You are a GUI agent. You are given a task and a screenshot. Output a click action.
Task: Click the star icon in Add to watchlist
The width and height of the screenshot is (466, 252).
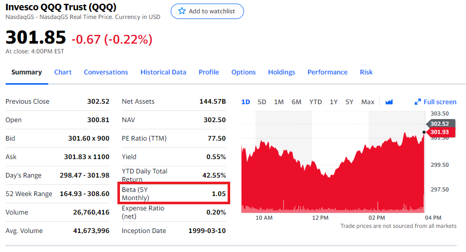tap(182, 11)
